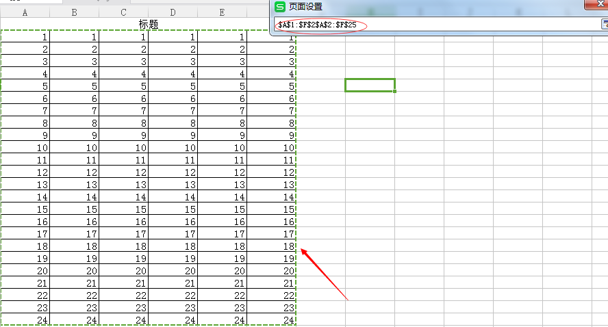Select the cell with 12 in column D
The image size is (608, 327).
[x=173, y=172]
